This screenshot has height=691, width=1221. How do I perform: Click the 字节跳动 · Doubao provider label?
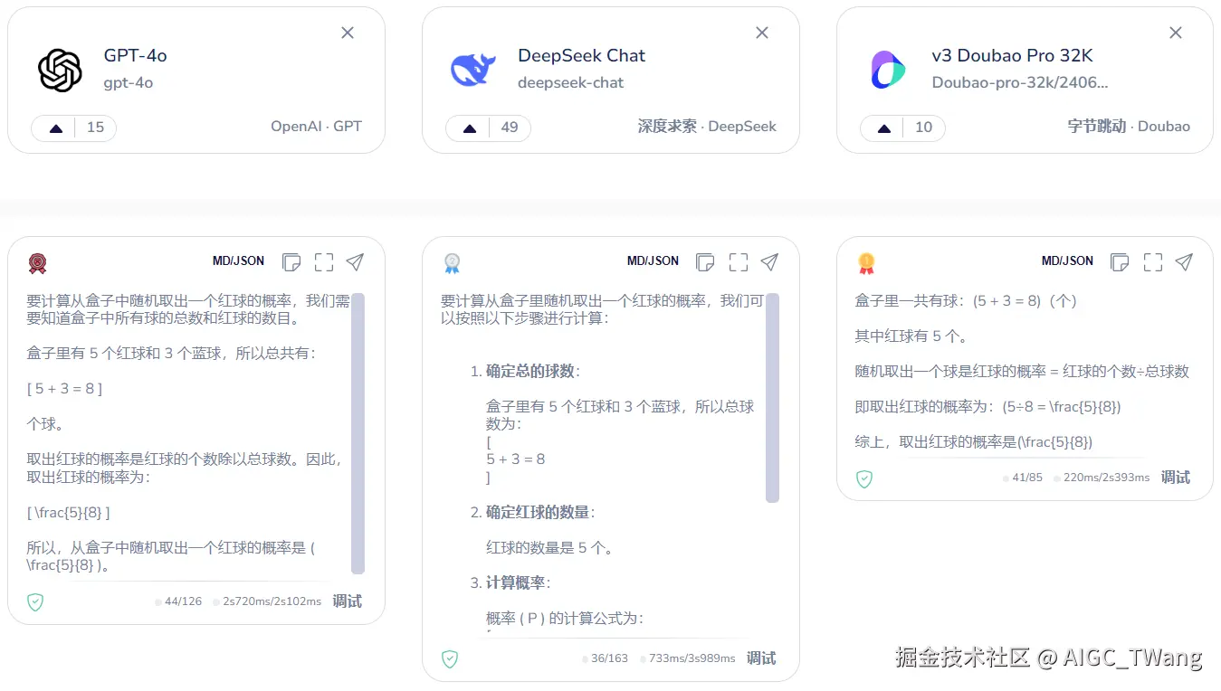coord(1129,127)
